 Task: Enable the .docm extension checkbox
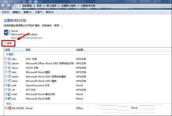pyautogui.click(x=6, y=63)
